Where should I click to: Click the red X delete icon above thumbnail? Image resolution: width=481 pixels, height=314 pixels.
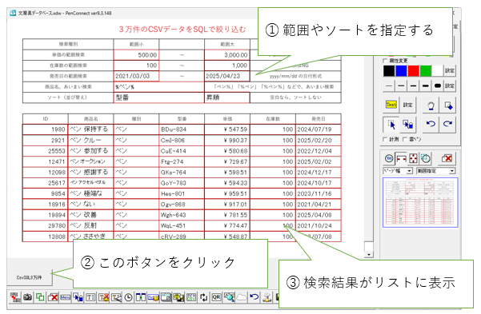click(x=447, y=159)
